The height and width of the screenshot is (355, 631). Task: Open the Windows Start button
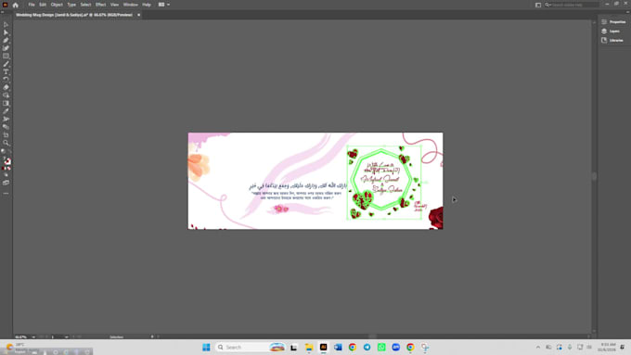(206, 347)
